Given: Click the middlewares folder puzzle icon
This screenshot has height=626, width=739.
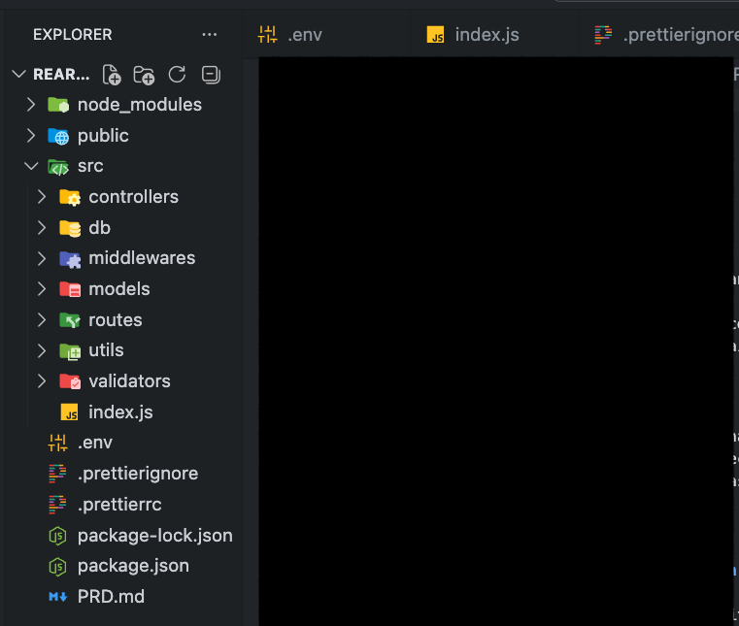Looking at the screenshot, I should tap(70, 258).
